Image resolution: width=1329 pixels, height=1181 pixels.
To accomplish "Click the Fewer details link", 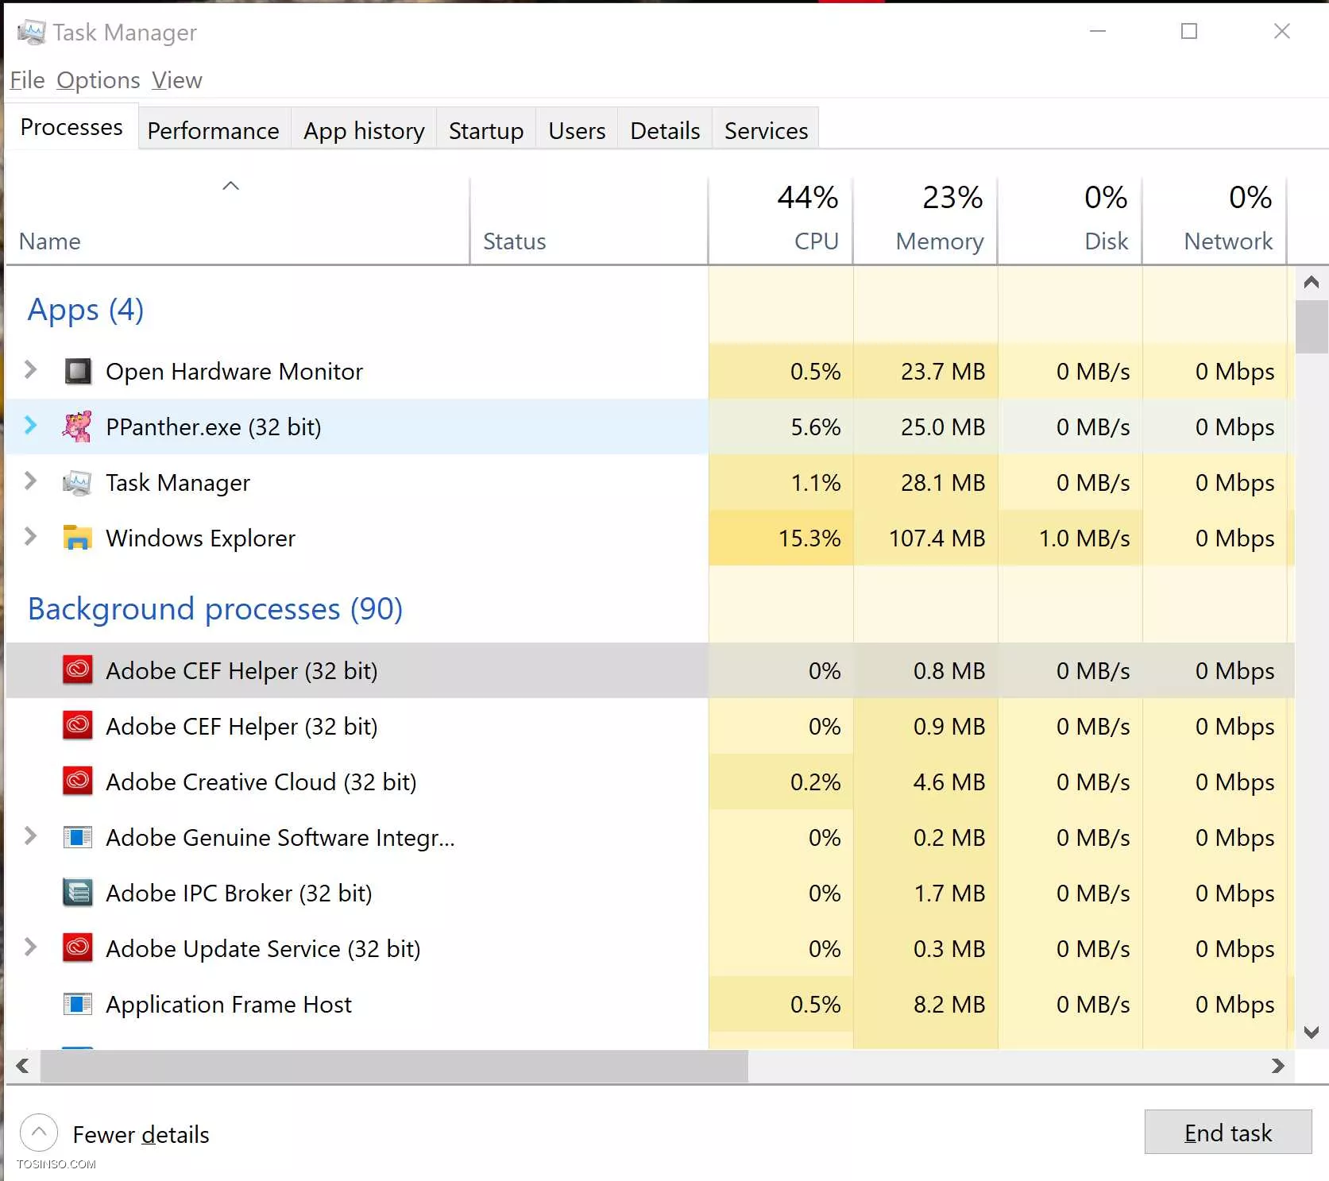I will click(x=141, y=1134).
